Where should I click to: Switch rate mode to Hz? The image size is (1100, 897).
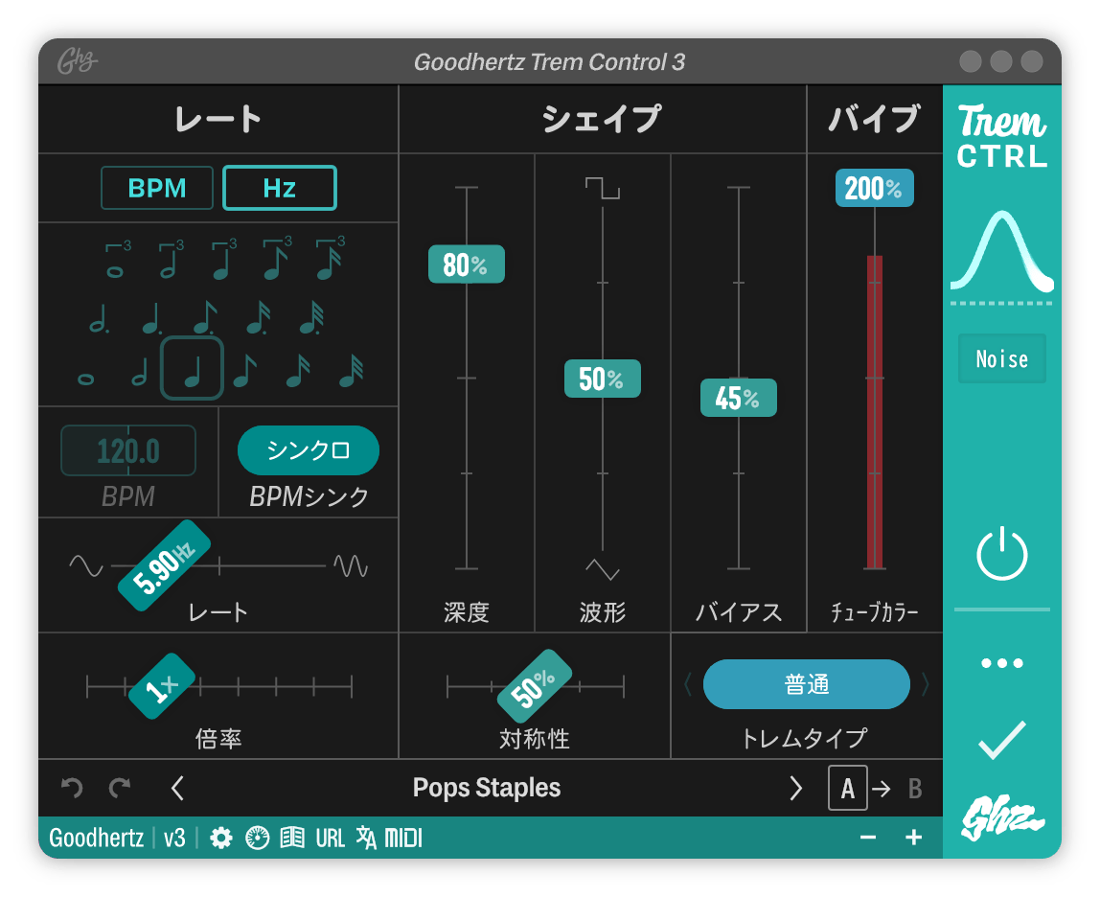(279, 188)
